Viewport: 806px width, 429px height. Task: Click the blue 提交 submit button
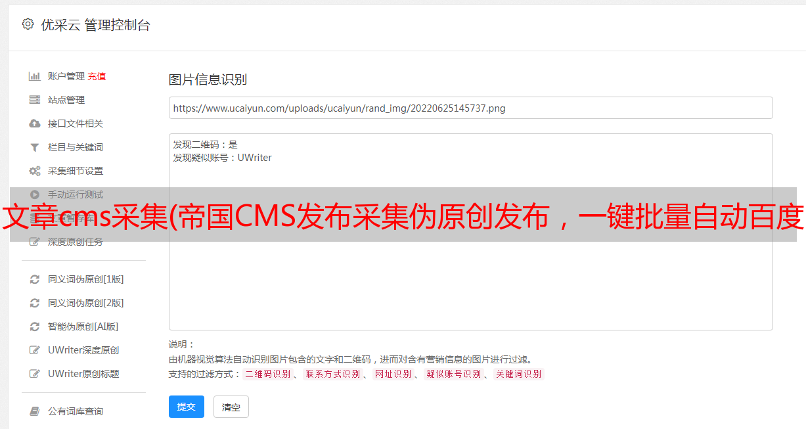pyautogui.click(x=187, y=407)
